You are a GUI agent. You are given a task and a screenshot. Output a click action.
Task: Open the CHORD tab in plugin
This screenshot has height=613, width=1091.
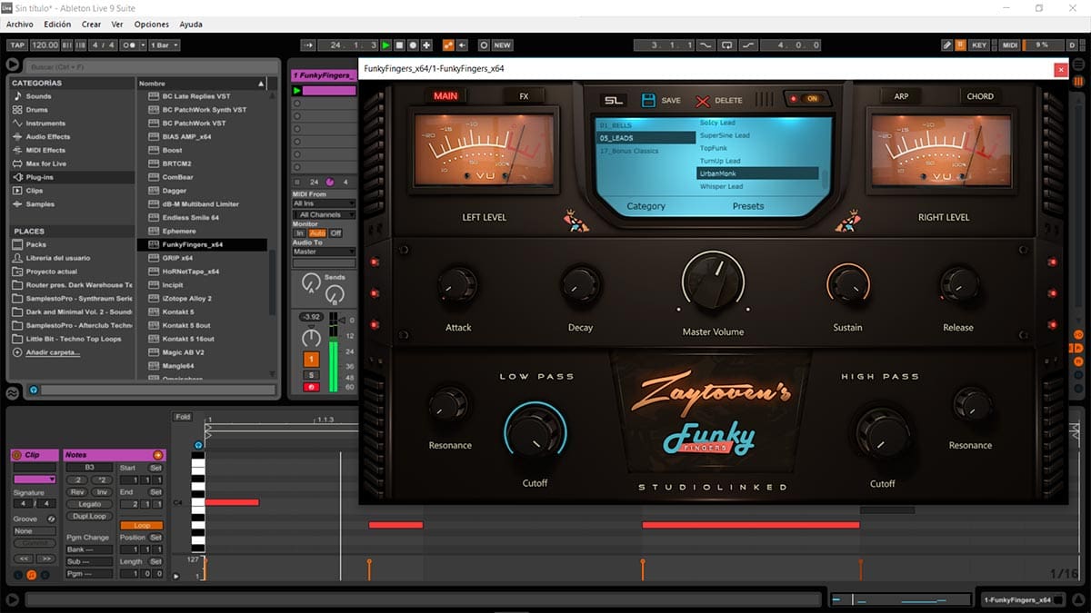tap(980, 96)
